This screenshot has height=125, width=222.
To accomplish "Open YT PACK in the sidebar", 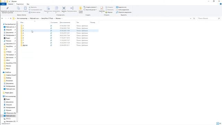I will click(x=9, y=52).
